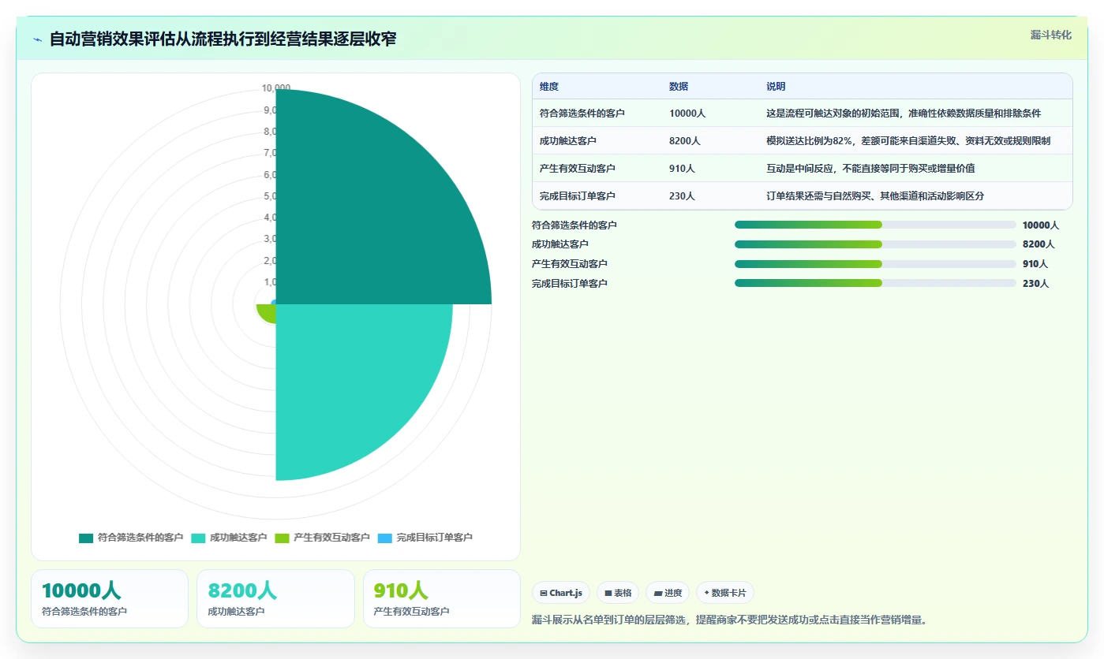Click the 说明 column header

point(776,87)
